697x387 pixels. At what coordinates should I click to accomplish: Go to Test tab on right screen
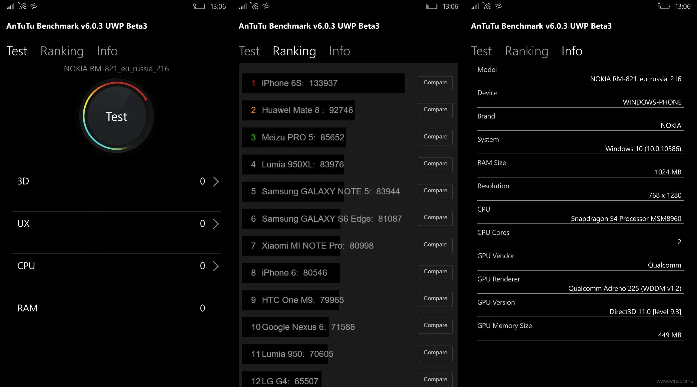[x=481, y=51]
